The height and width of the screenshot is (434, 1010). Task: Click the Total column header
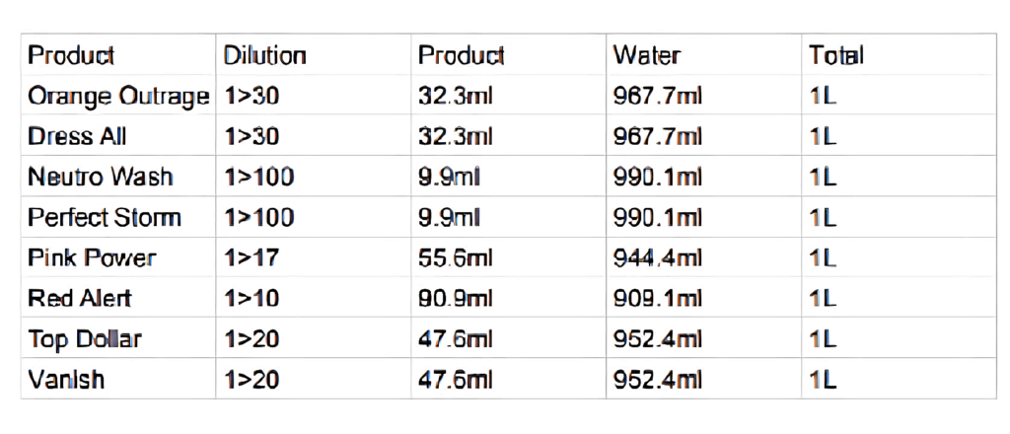(x=835, y=55)
